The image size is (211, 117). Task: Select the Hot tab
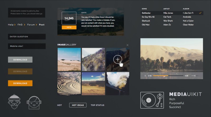60,105
